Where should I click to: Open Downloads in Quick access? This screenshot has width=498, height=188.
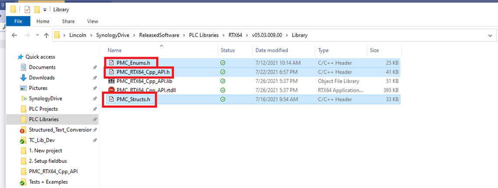click(42, 78)
